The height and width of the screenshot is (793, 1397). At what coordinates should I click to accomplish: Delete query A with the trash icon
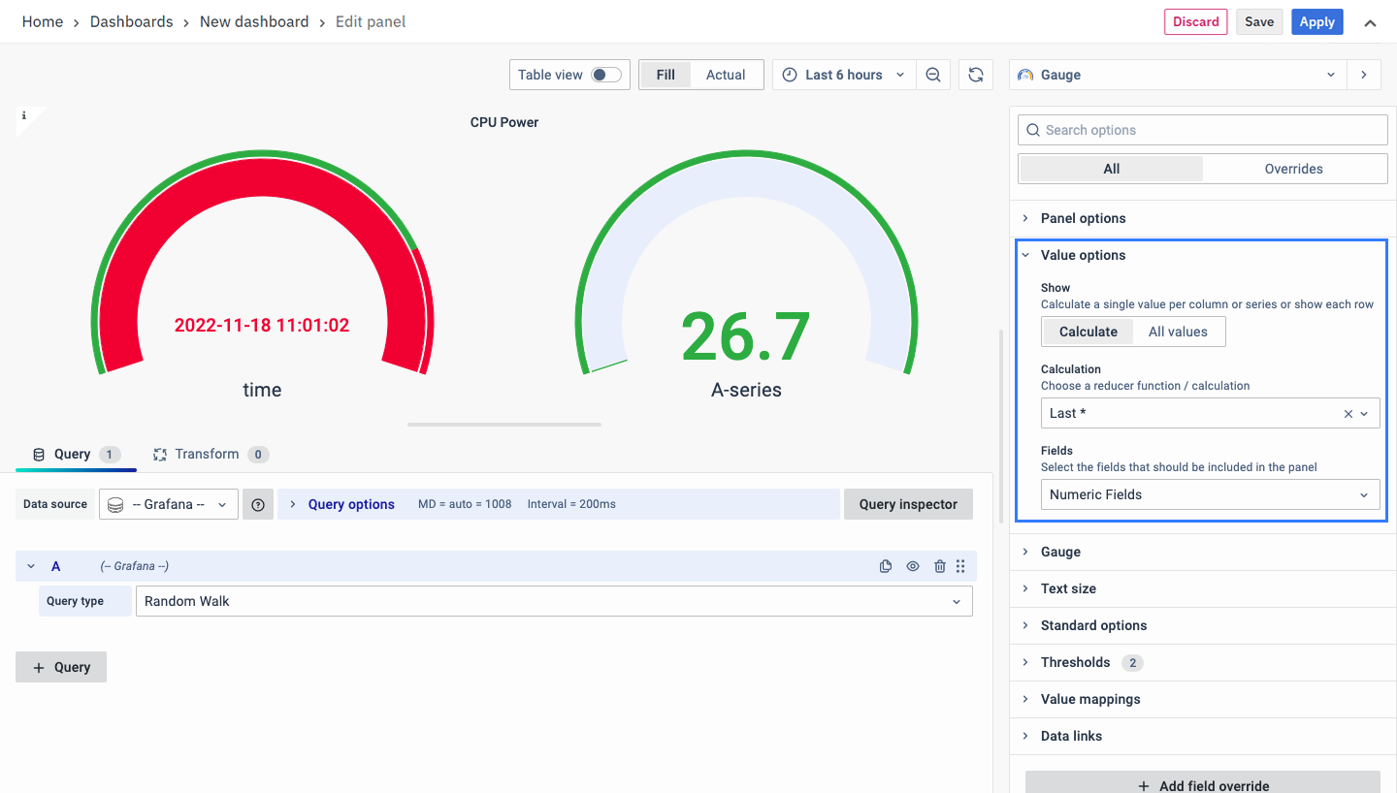click(x=939, y=566)
